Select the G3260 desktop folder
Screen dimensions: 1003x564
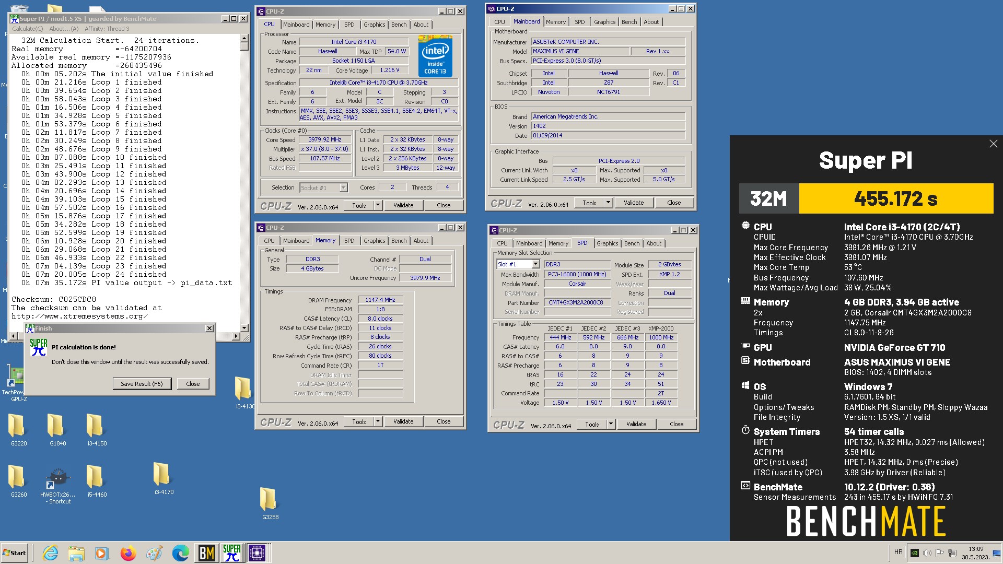tap(18, 480)
